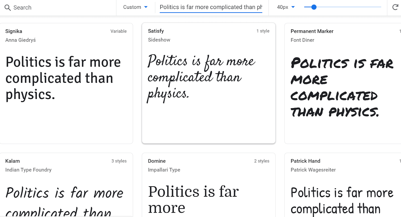Click the 2 styles label under Domine
This screenshot has width=401, height=217.
[x=262, y=161]
